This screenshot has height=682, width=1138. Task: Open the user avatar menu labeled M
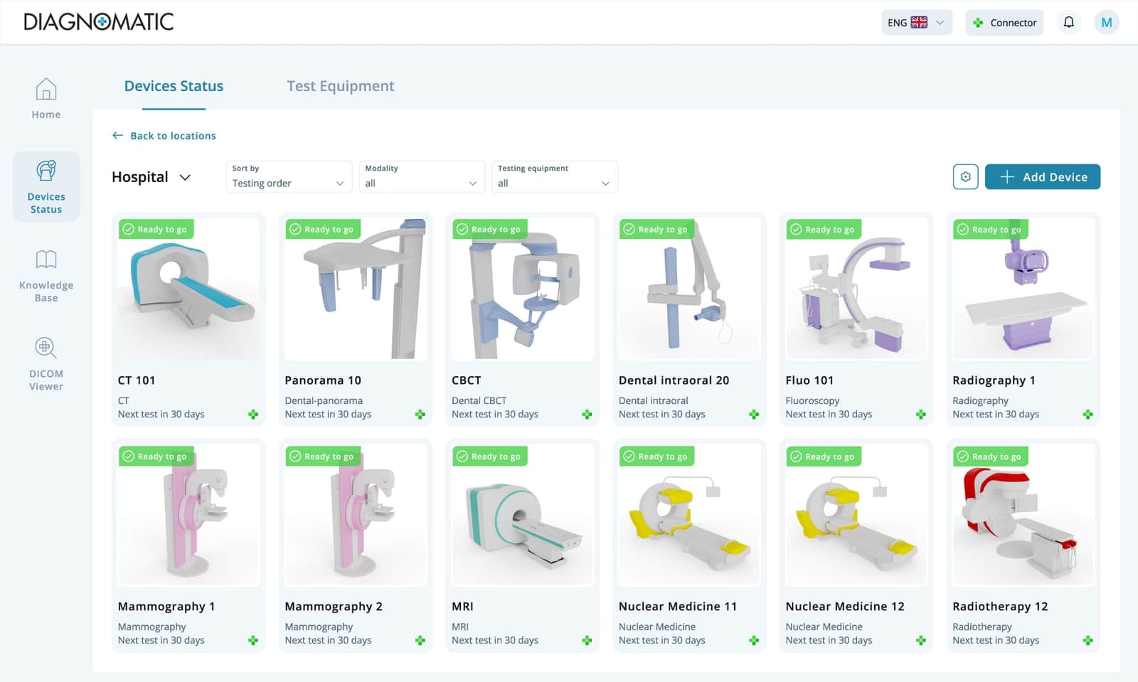[x=1106, y=22]
